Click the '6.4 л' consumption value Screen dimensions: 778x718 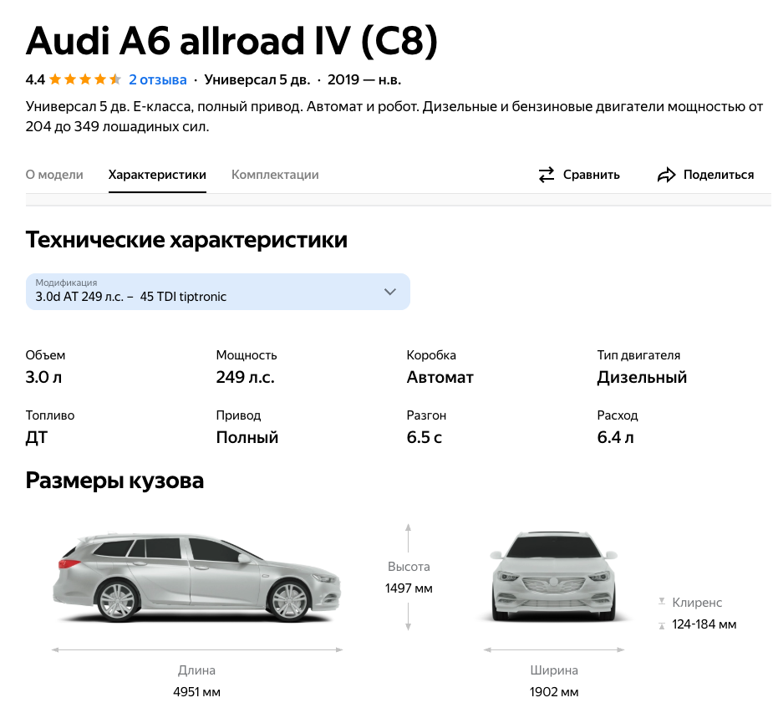[x=615, y=438]
